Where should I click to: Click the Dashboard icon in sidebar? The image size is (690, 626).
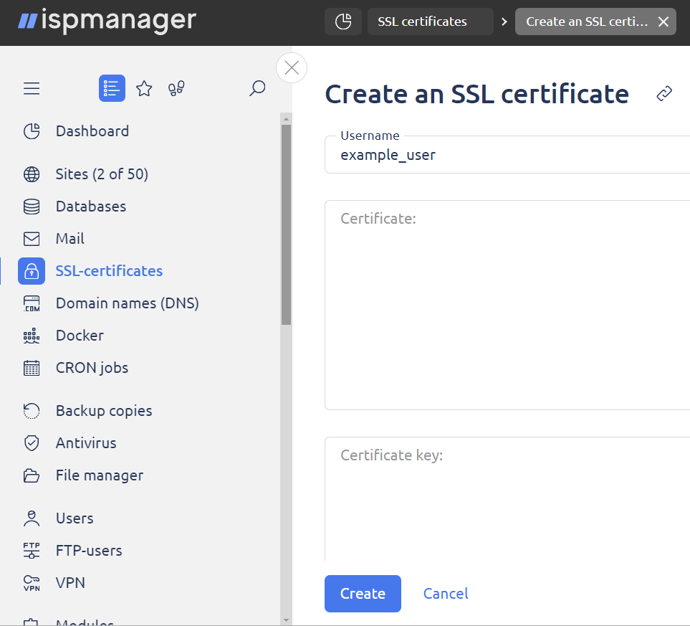point(32,131)
